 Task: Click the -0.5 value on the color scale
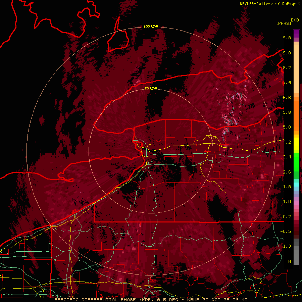point(286,232)
